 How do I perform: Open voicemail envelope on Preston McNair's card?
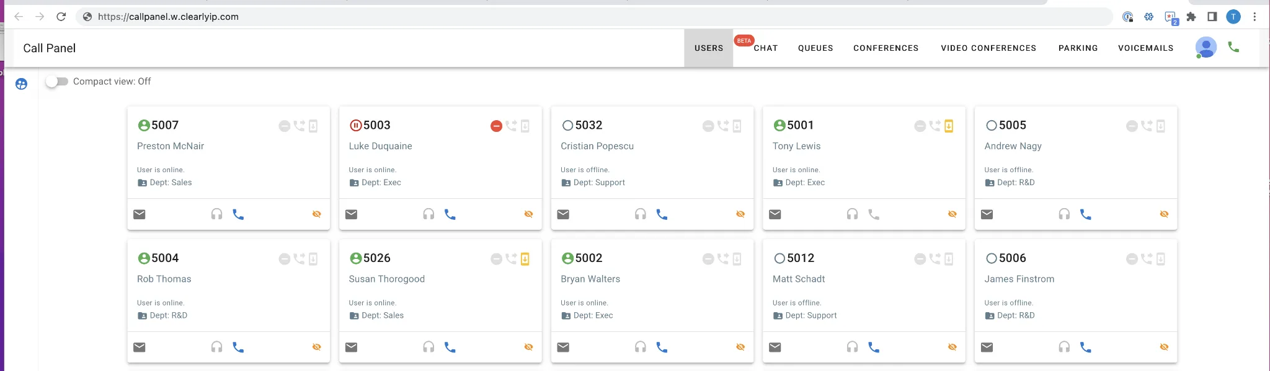pyautogui.click(x=140, y=214)
